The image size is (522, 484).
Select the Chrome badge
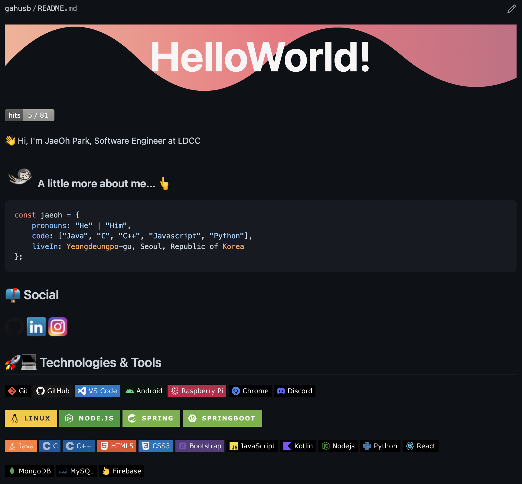coord(250,391)
